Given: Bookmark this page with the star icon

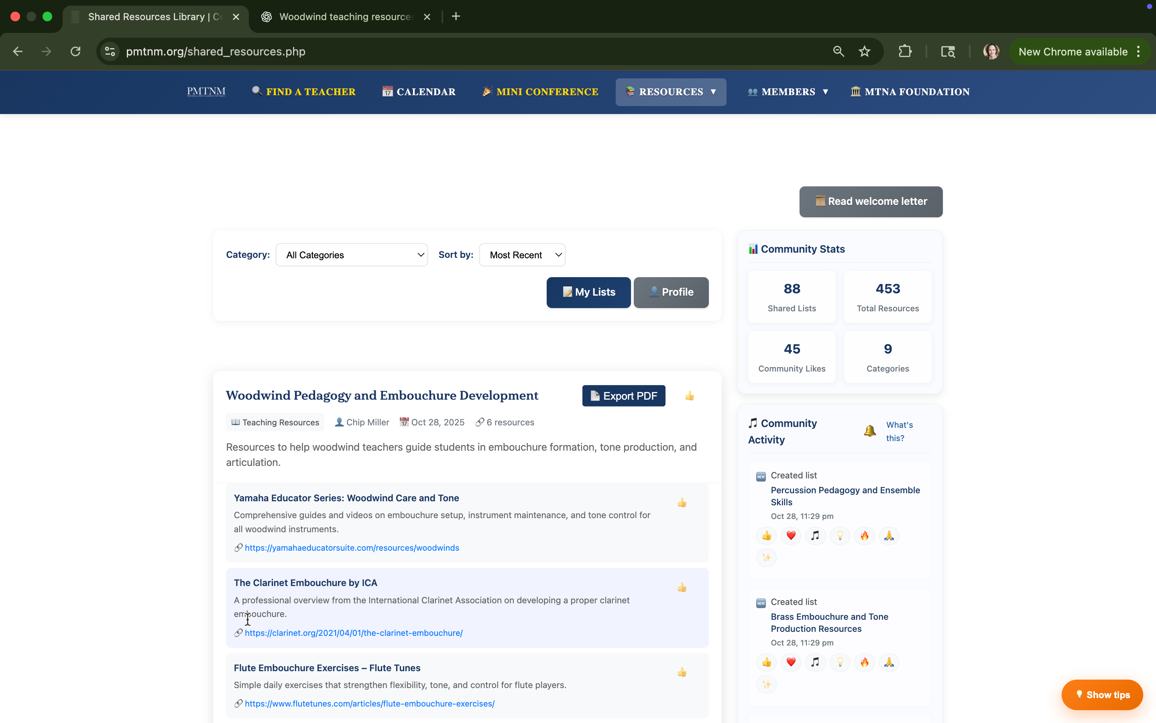Looking at the screenshot, I should click(x=864, y=52).
